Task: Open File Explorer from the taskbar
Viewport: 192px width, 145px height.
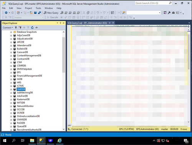Action: pyautogui.click(x=32, y=141)
